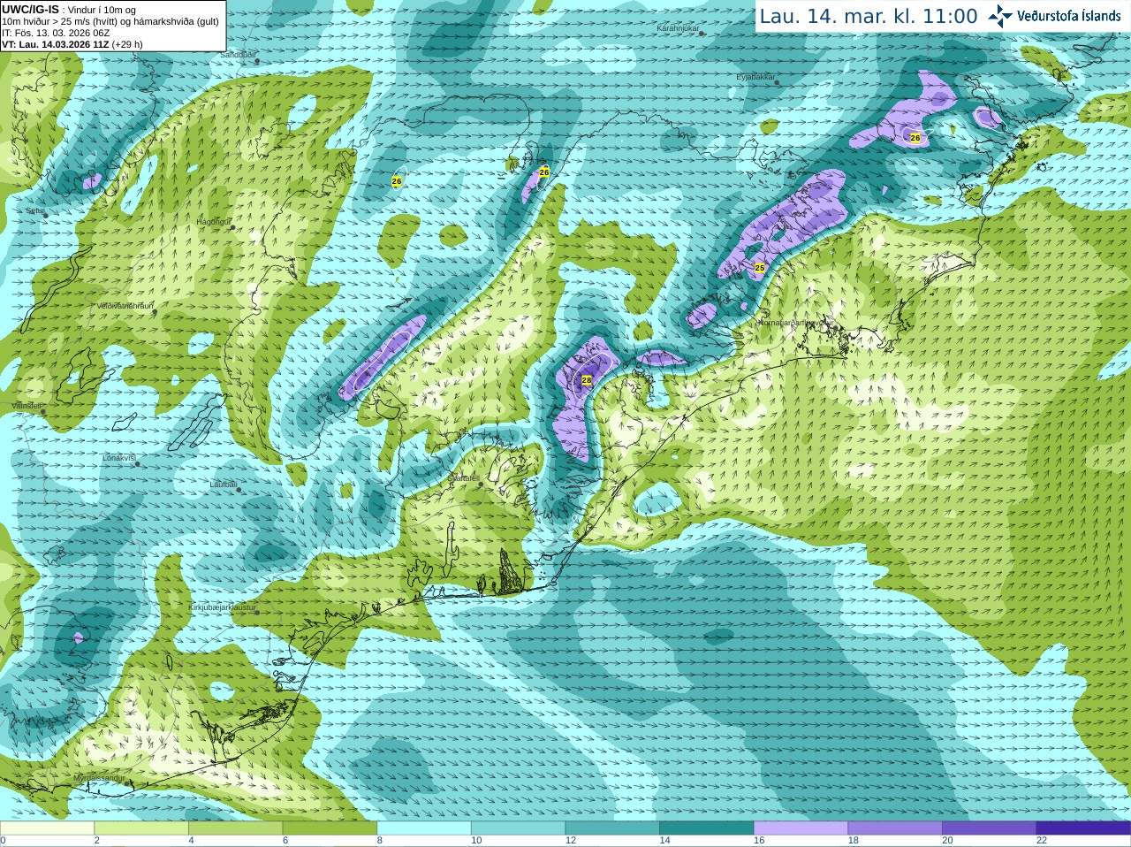
Task: Click the legend scale value 14
Action: coord(664,841)
